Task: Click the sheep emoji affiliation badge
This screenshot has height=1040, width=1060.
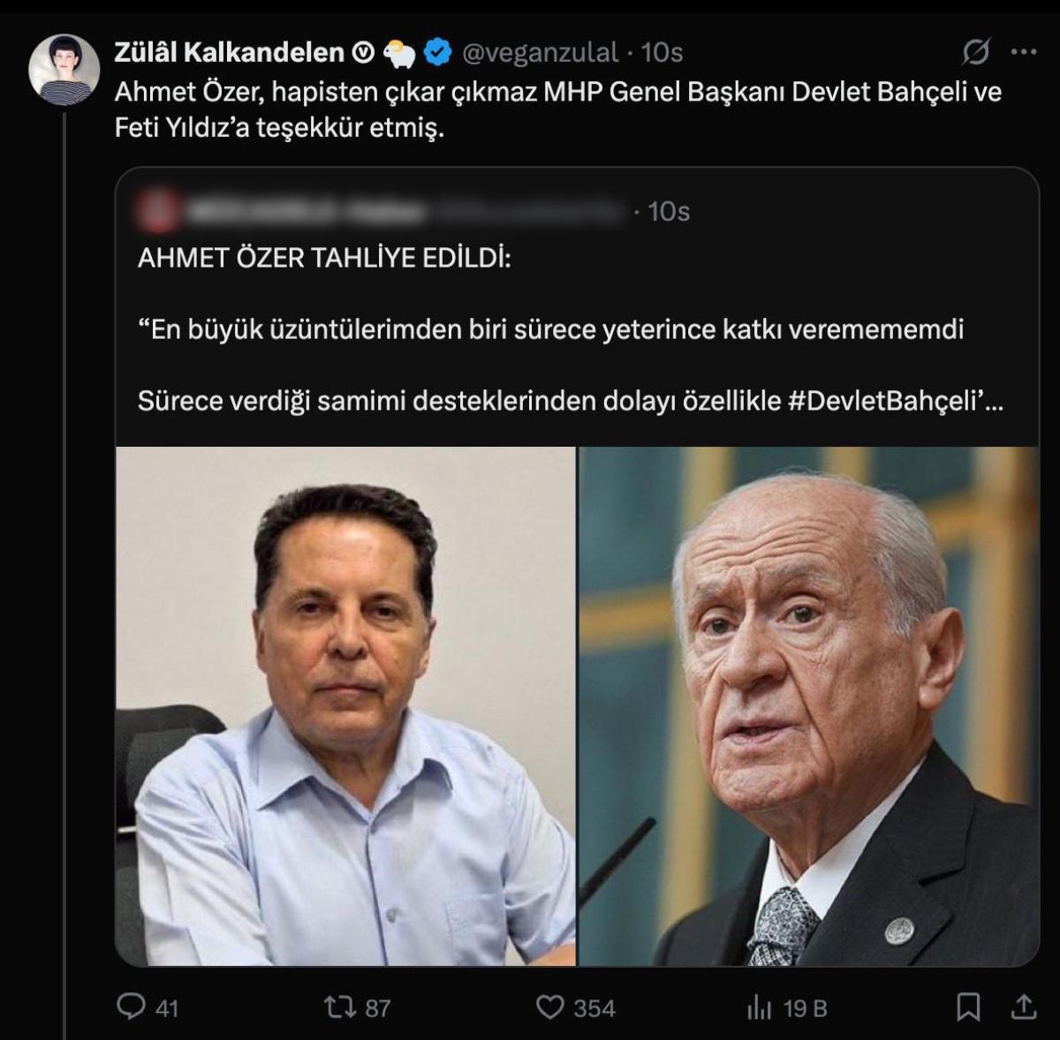Action: tap(400, 54)
